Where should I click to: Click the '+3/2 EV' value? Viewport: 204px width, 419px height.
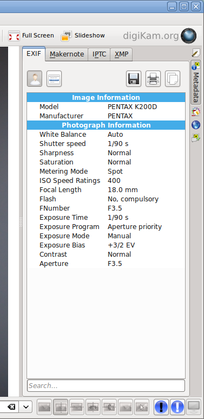[x=121, y=245]
